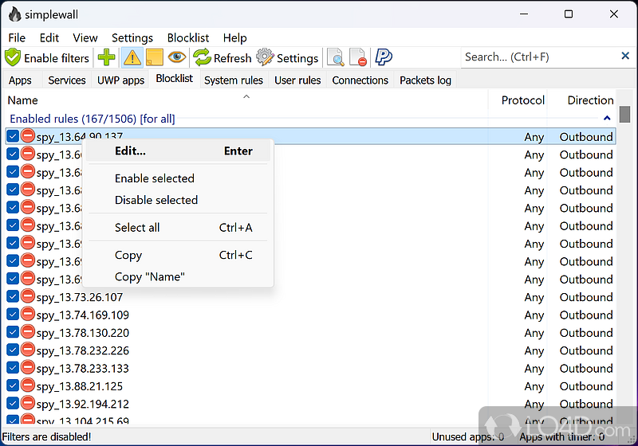Click the Enabled rules (167/1506) group header
The height and width of the screenshot is (446, 638).
point(93,119)
